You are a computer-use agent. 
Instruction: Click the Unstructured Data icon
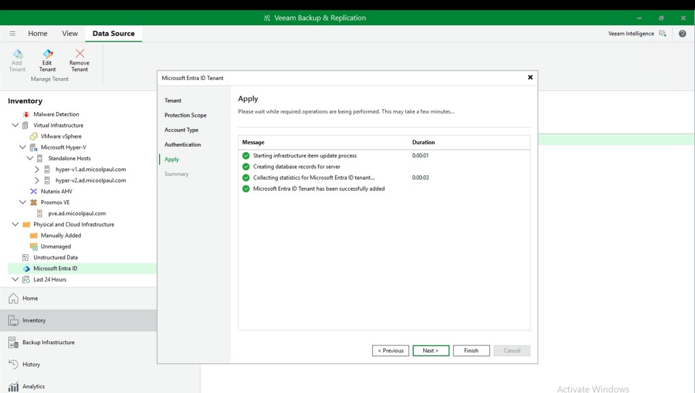click(x=25, y=257)
